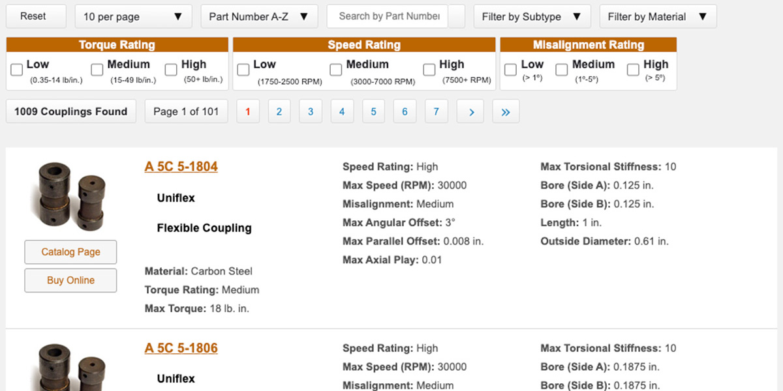This screenshot has width=783, height=391.
Task: Go to results page 6
Action: pyautogui.click(x=405, y=111)
